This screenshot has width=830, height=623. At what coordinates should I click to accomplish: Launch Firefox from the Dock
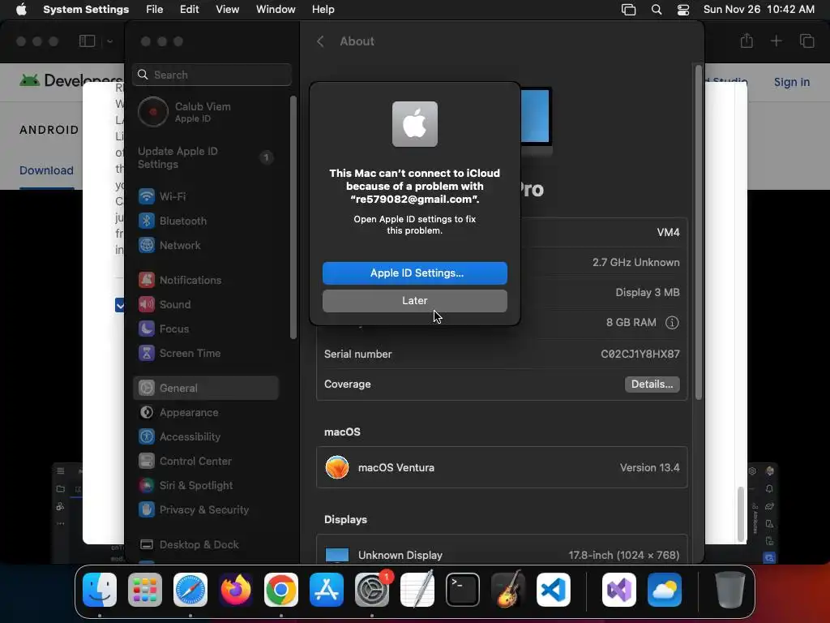pyautogui.click(x=236, y=590)
